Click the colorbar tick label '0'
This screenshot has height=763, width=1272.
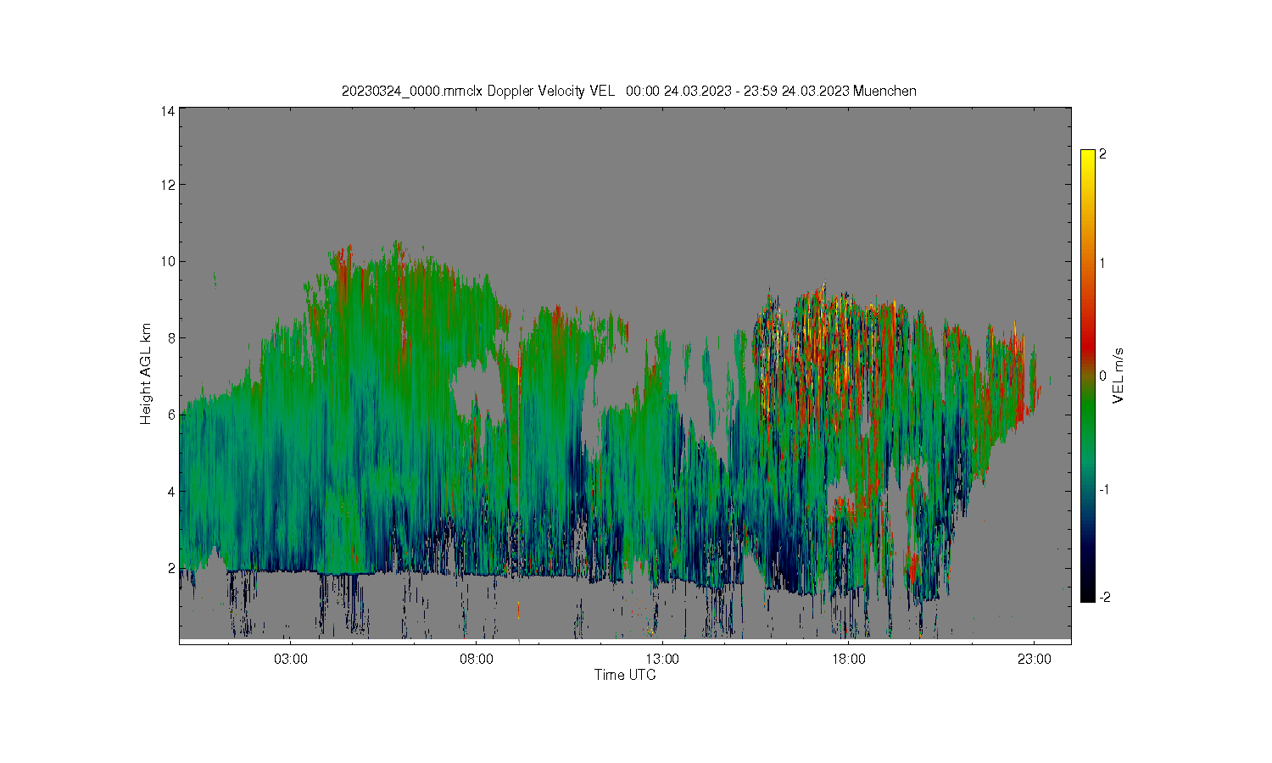[1102, 376]
